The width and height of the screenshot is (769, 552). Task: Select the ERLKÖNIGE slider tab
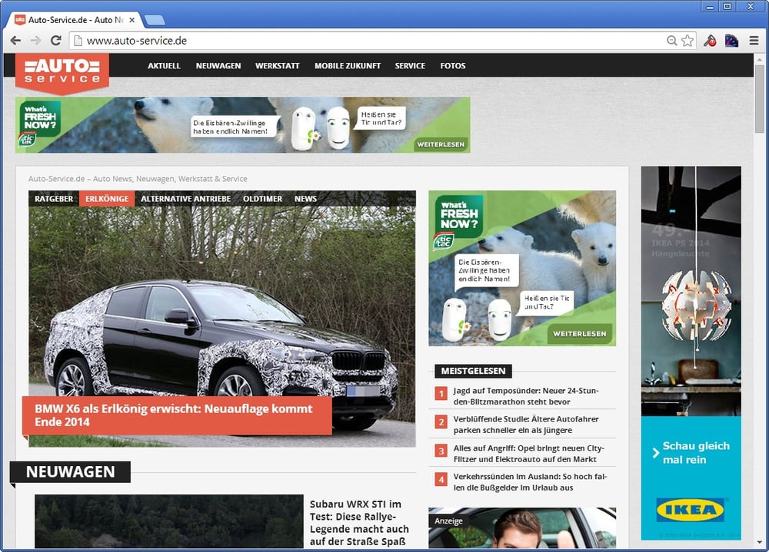pyautogui.click(x=107, y=199)
